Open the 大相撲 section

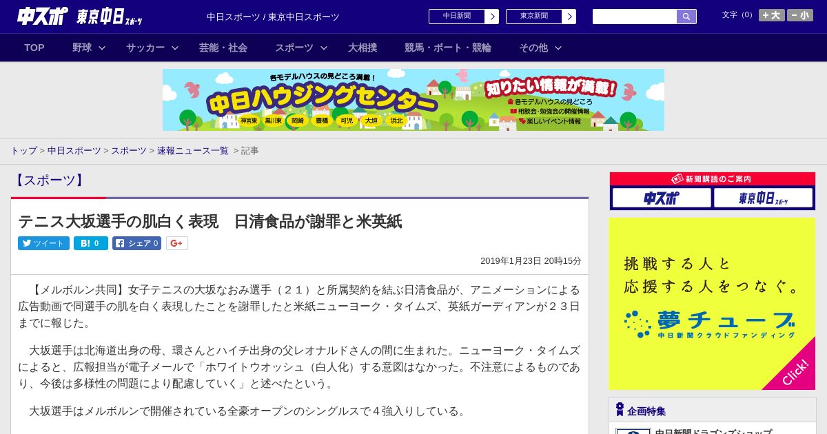pyautogui.click(x=363, y=48)
